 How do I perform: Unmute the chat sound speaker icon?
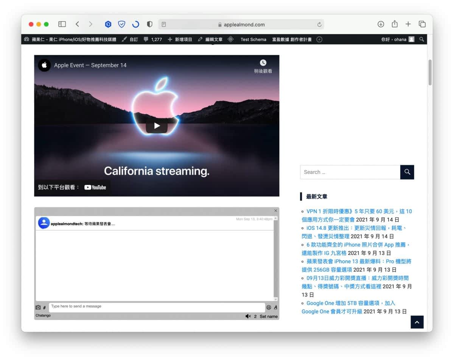tap(248, 316)
